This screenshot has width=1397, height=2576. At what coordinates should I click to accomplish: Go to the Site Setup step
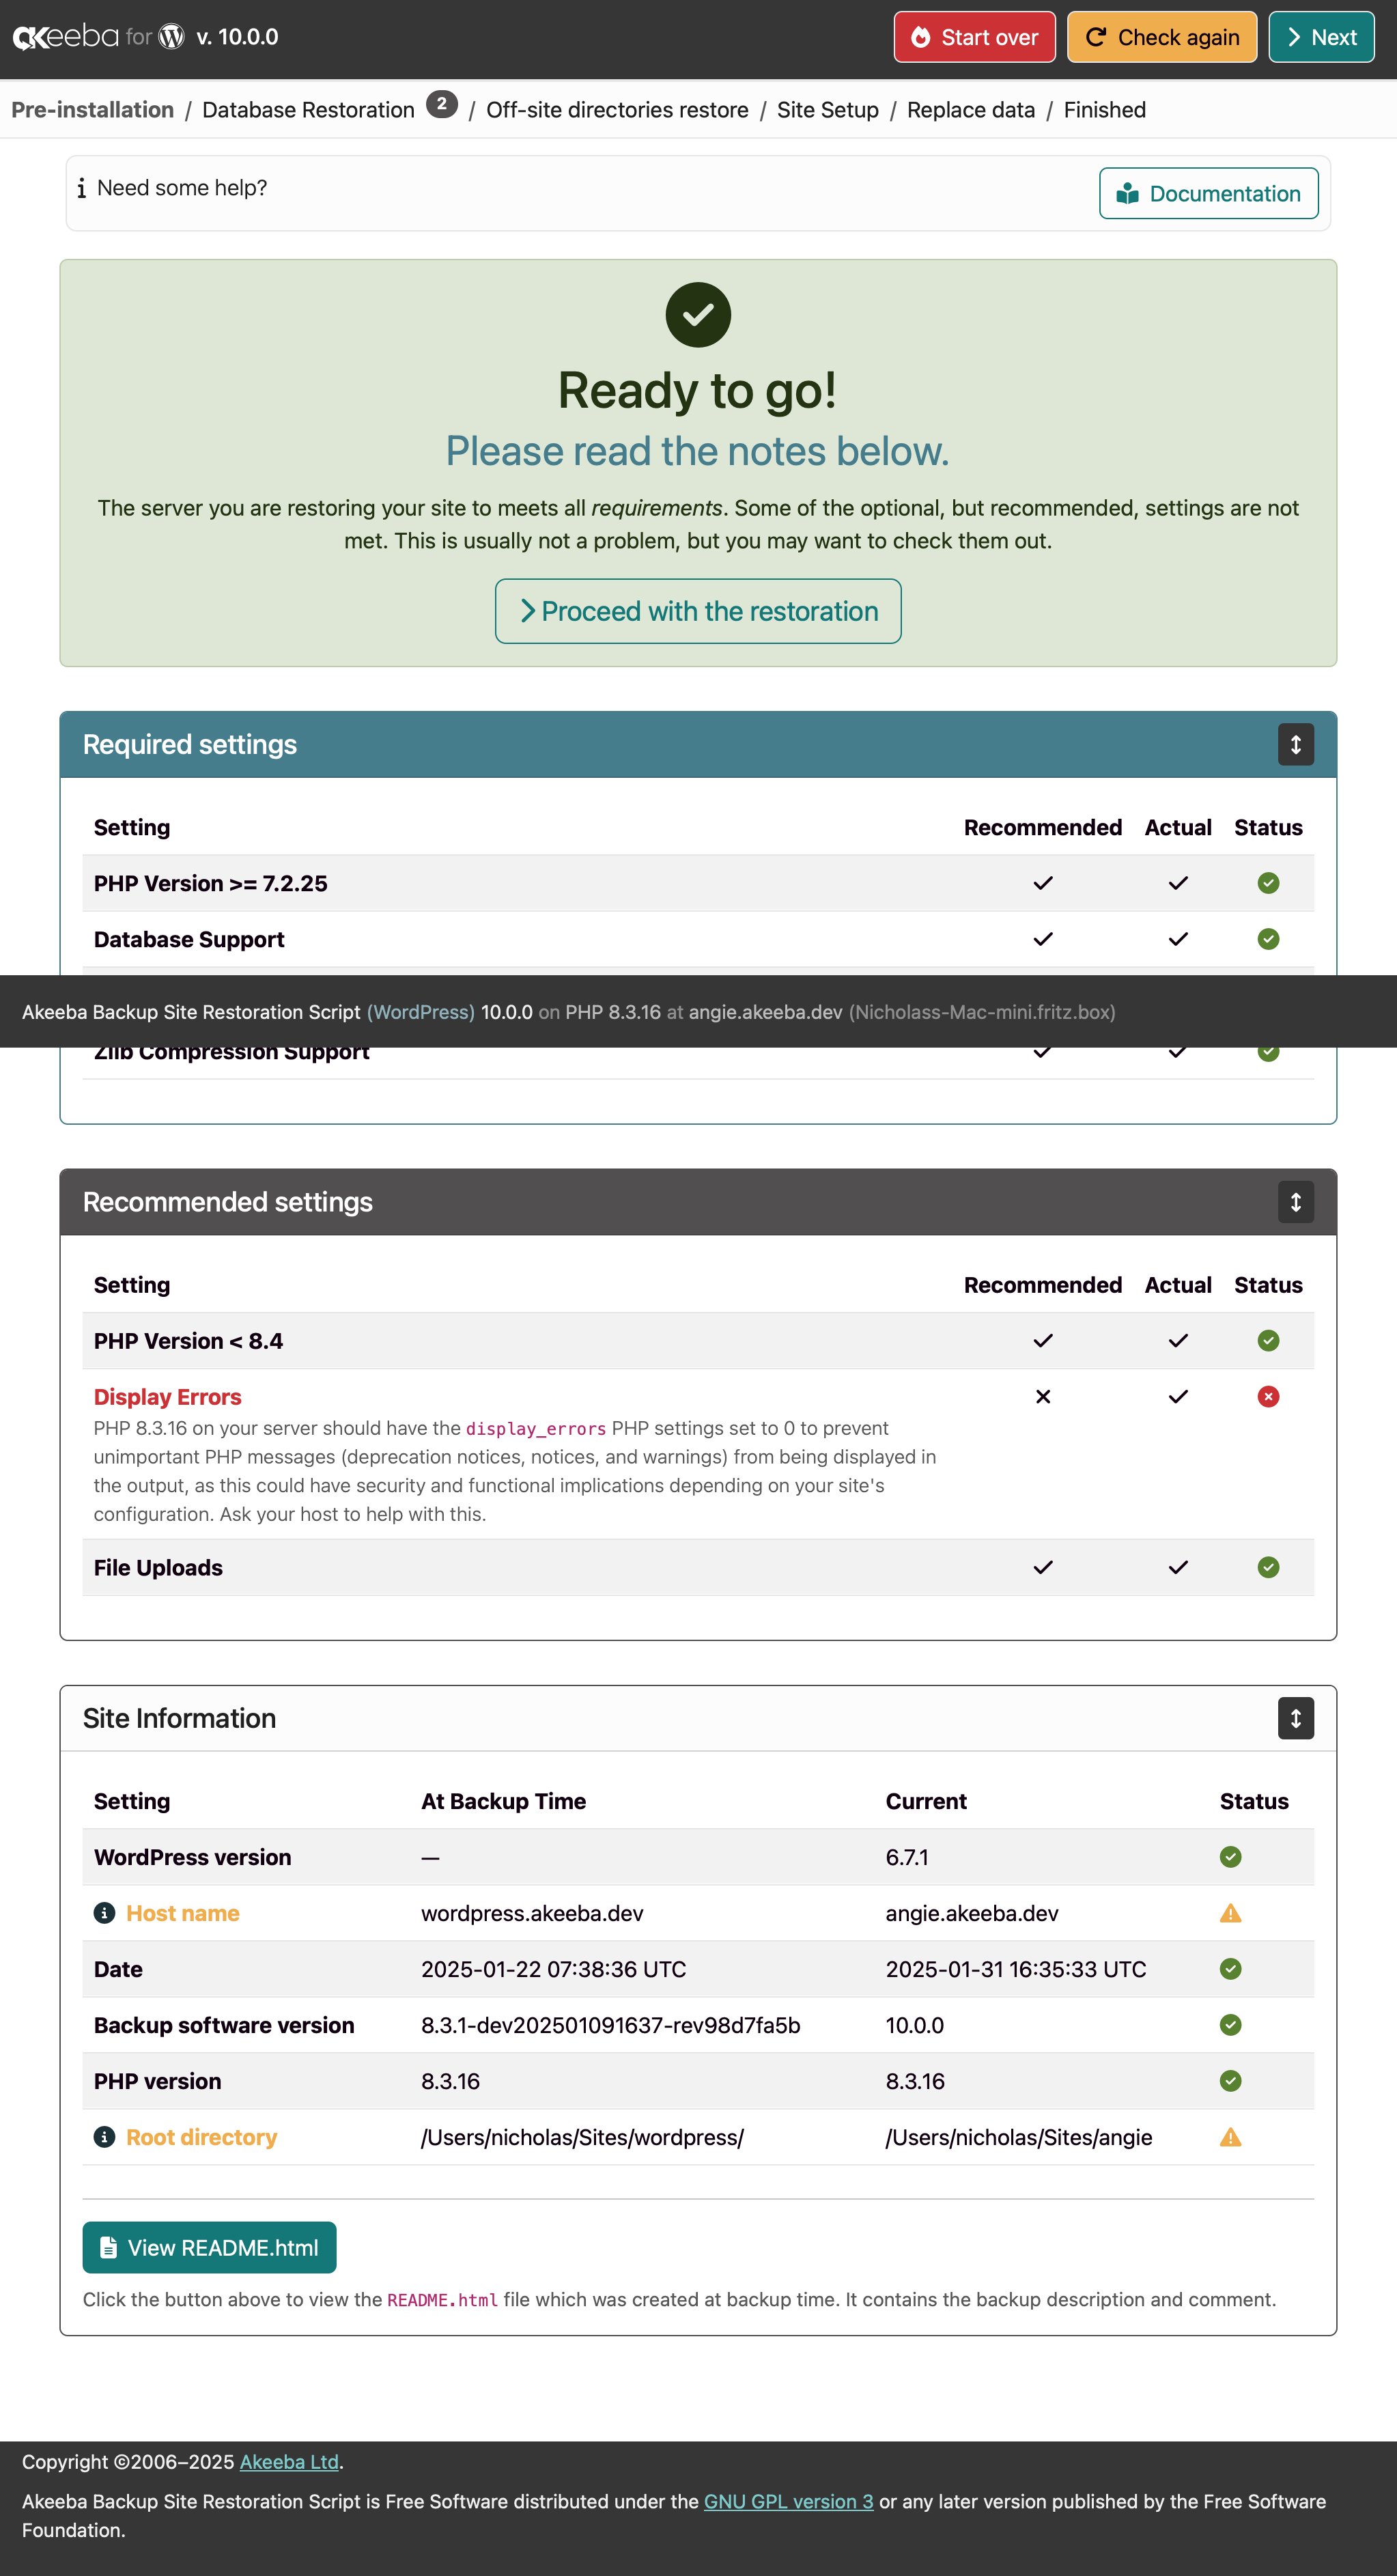(827, 110)
